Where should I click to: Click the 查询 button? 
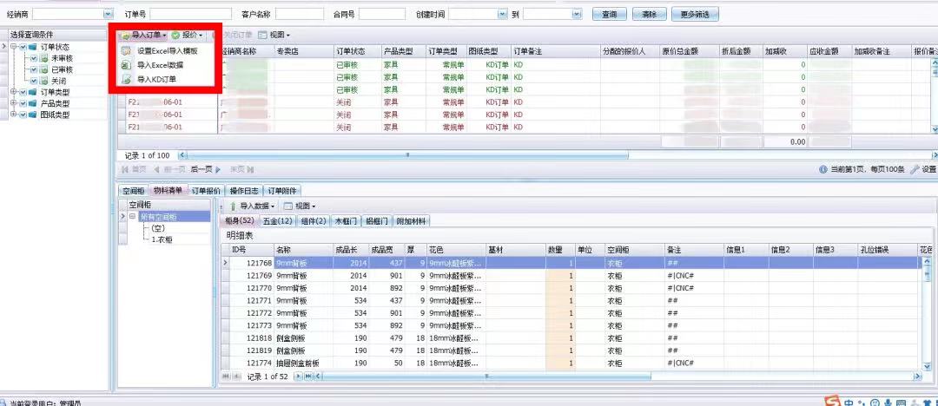[610, 14]
